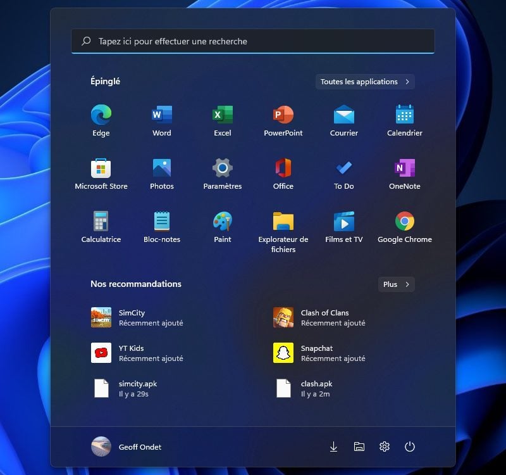This screenshot has height=475, width=506.
Task: Open To Do
Action: pos(343,174)
